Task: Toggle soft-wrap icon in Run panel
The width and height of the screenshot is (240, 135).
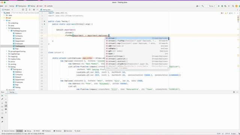Action: point(6,102)
